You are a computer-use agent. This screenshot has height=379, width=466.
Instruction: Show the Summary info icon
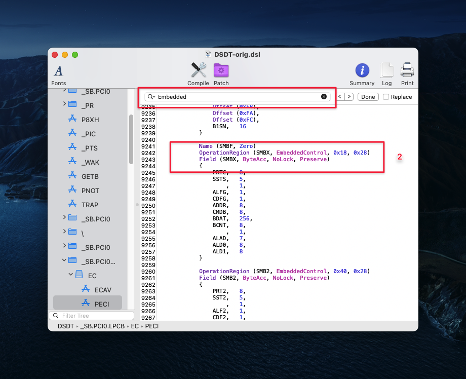[362, 71]
